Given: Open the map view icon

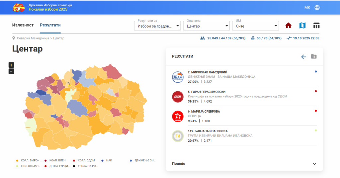Looking at the screenshot, I should [x=302, y=26].
